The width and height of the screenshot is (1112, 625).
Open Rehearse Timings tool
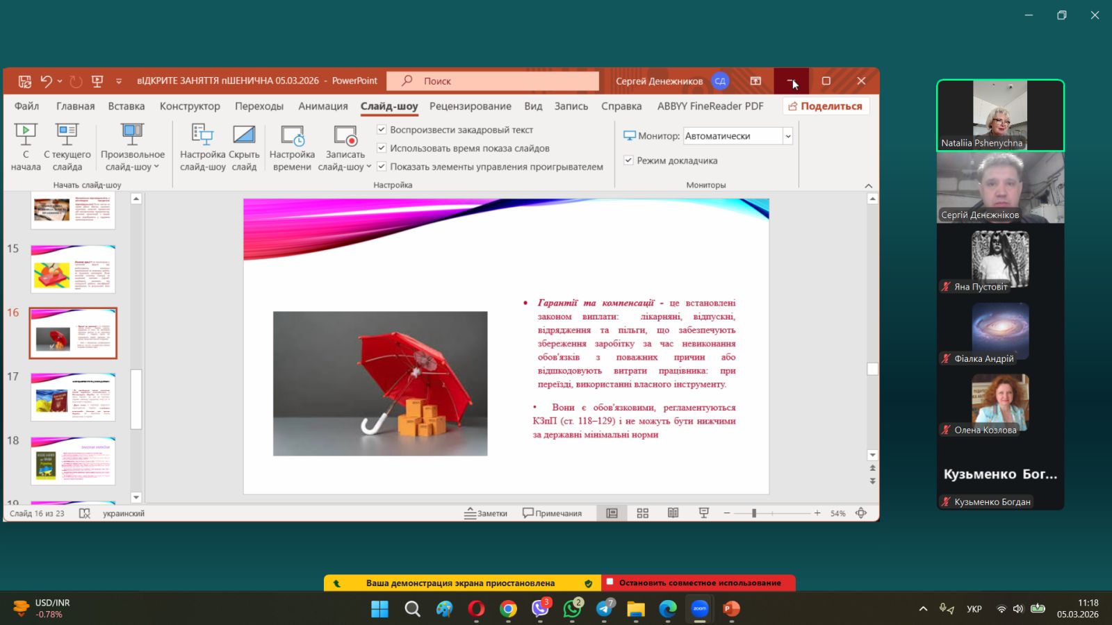point(292,134)
